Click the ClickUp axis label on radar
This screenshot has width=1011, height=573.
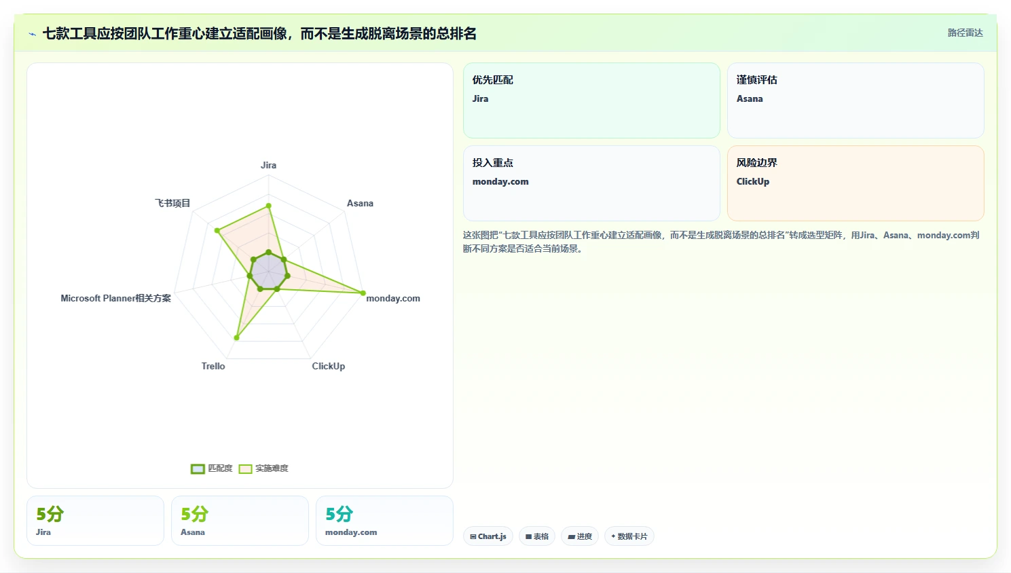(x=329, y=366)
